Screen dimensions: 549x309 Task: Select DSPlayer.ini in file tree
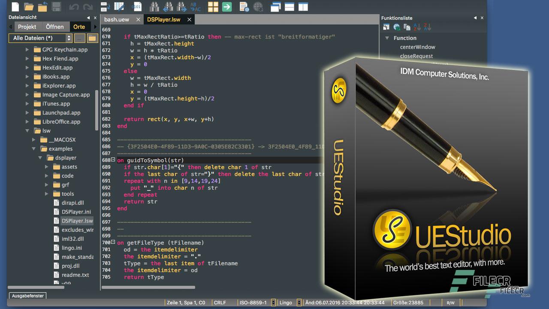click(x=76, y=212)
